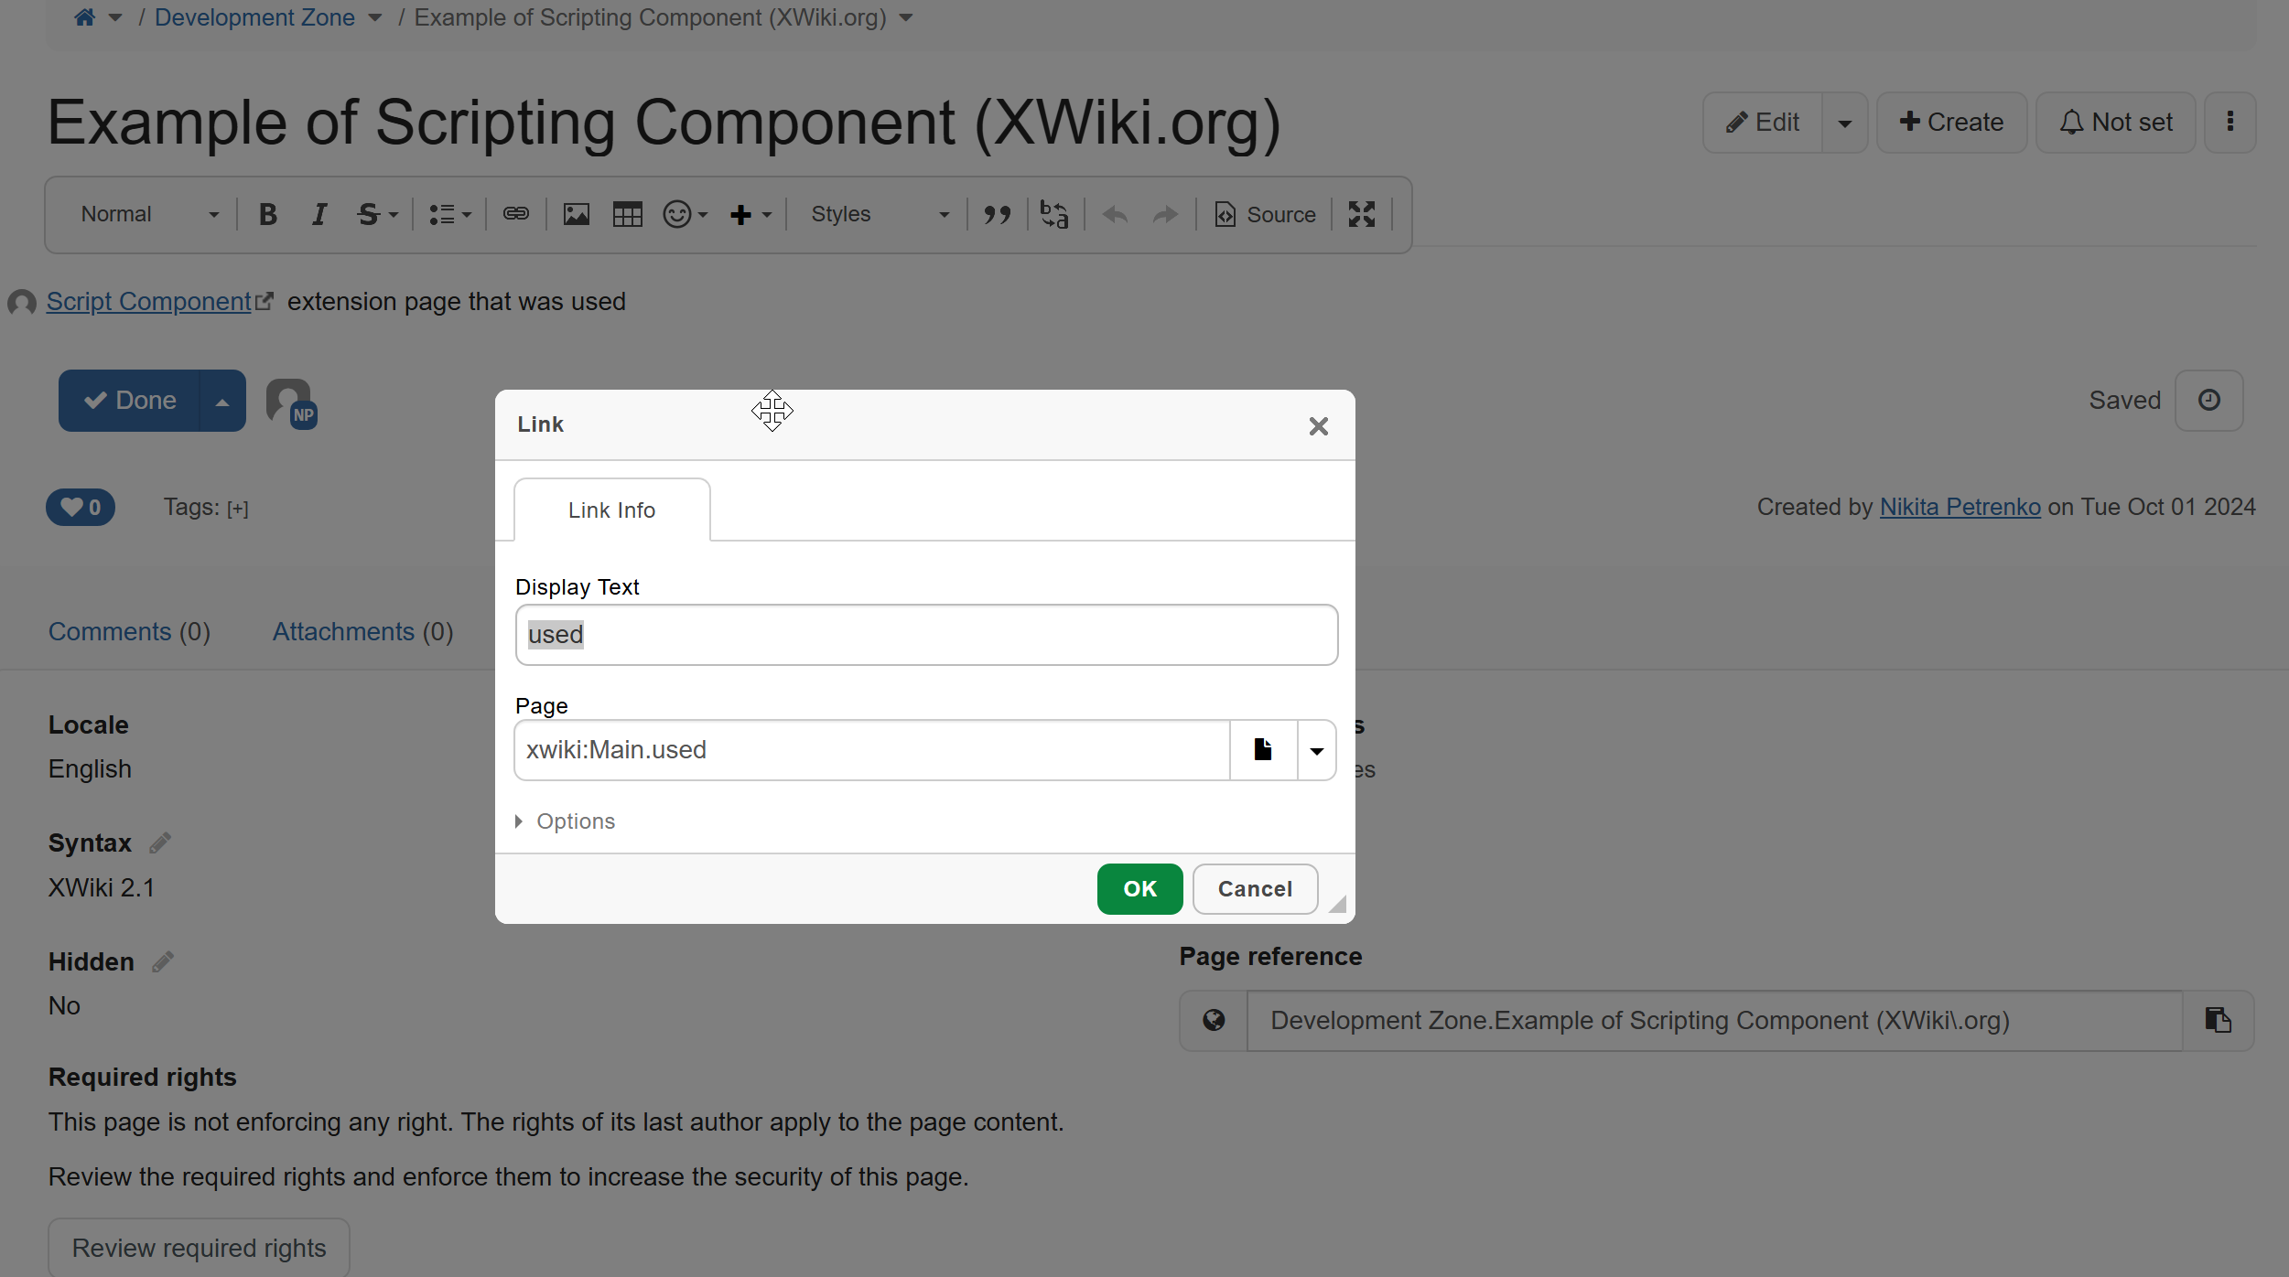Switch to the Attachments (0) tab

363,632
